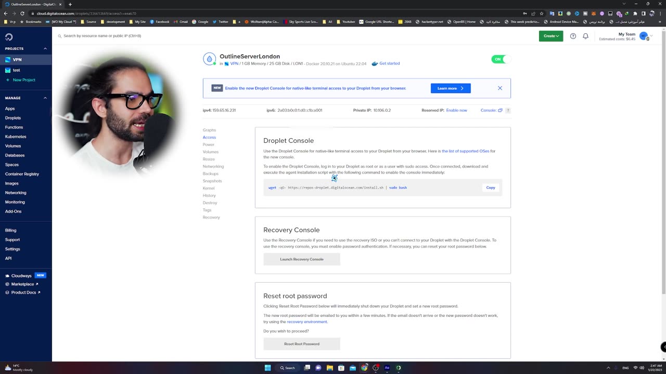This screenshot has width=666, height=374.
Task: Expand the Create dropdown button
Action: click(551, 36)
